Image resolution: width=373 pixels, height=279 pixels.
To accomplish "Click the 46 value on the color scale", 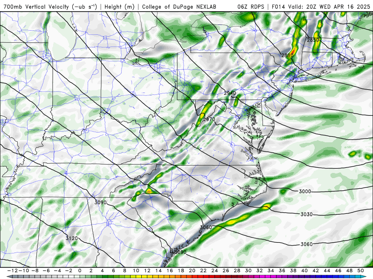I will pyautogui.click(x=338, y=271).
